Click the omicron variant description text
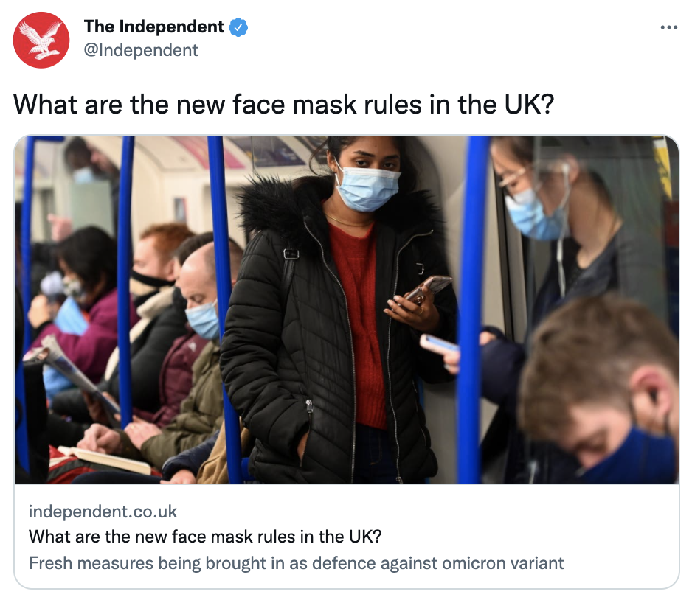 (296, 563)
